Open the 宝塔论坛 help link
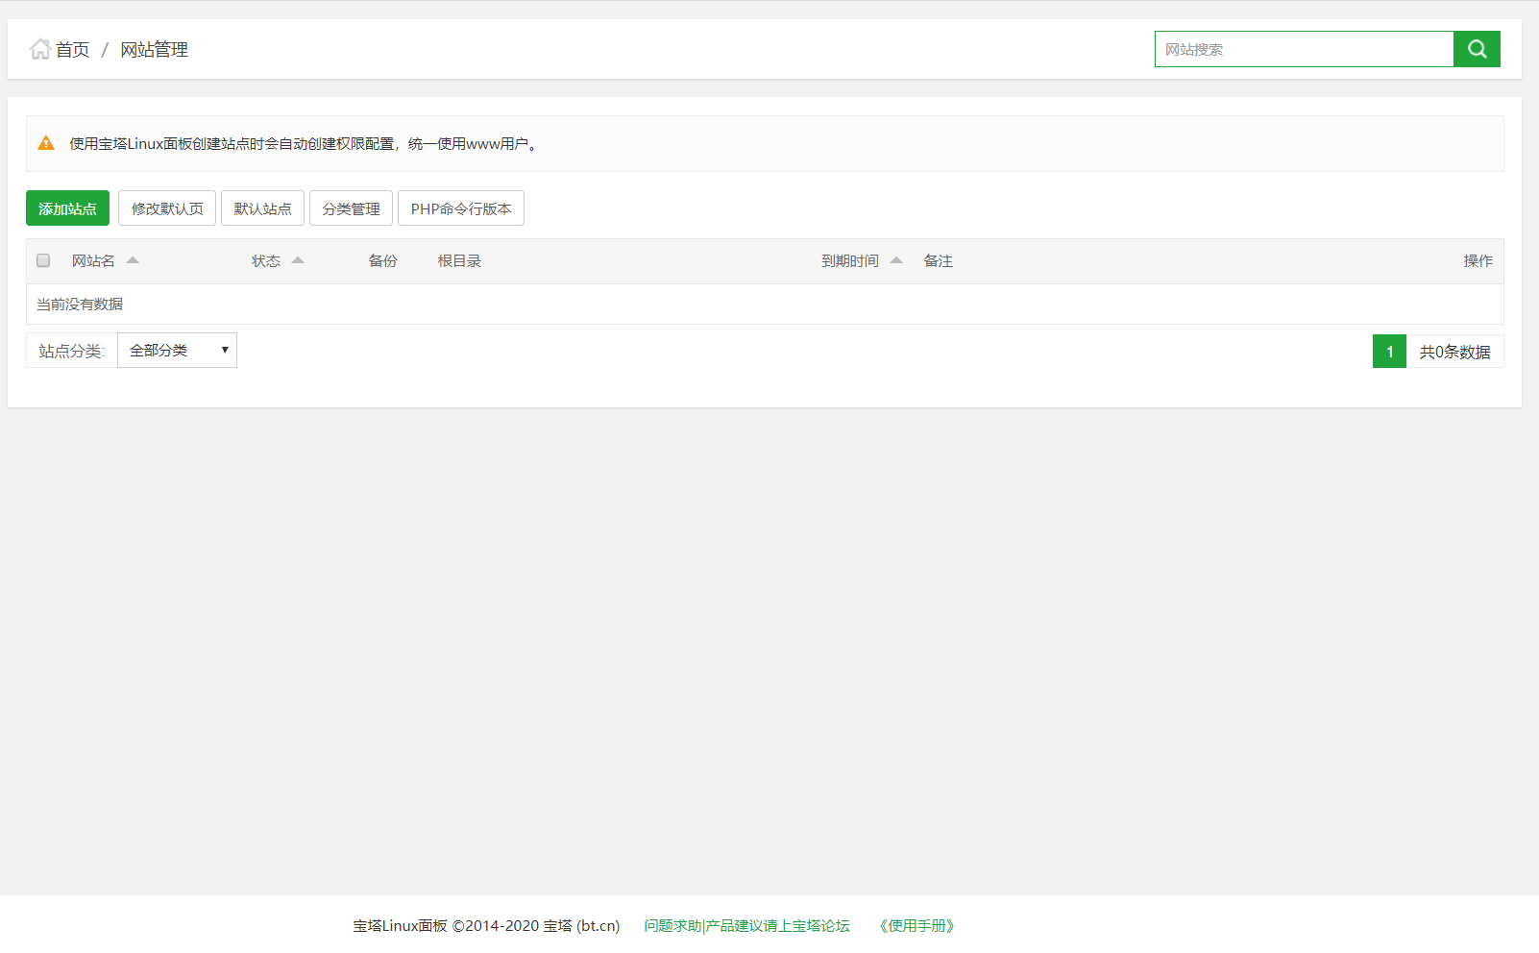Image resolution: width=1539 pixels, height=953 pixels. click(x=746, y=926)
